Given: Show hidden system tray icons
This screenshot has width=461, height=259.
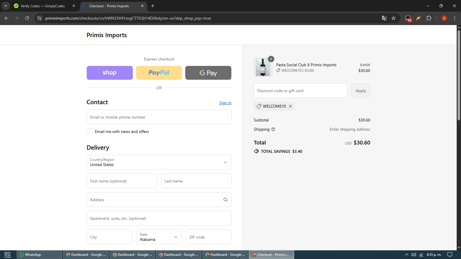Looking at the screenshot, I should (x=407, y=255).
